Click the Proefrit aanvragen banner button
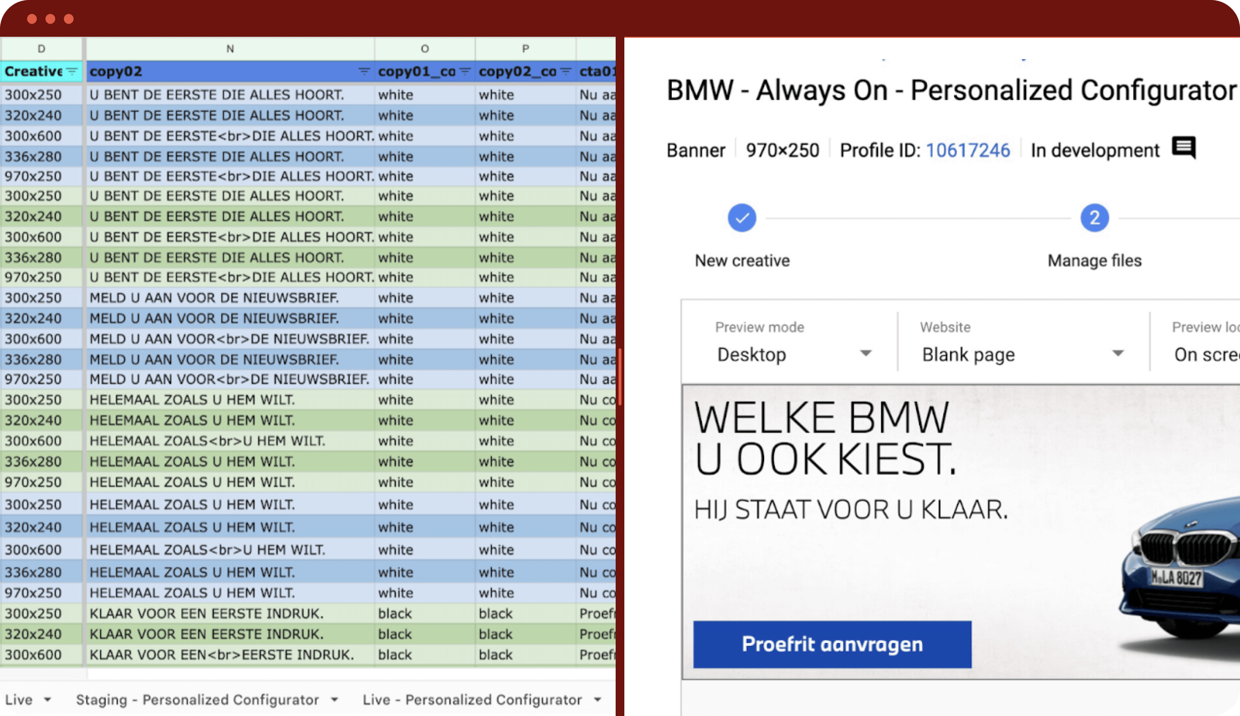 [x=832, y=644]
